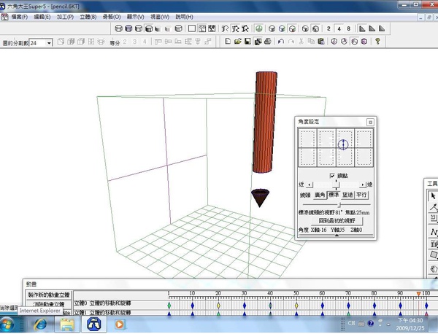Click the right arrow of near-far scrollbar
438x334 pixels.
click(362, 185)
